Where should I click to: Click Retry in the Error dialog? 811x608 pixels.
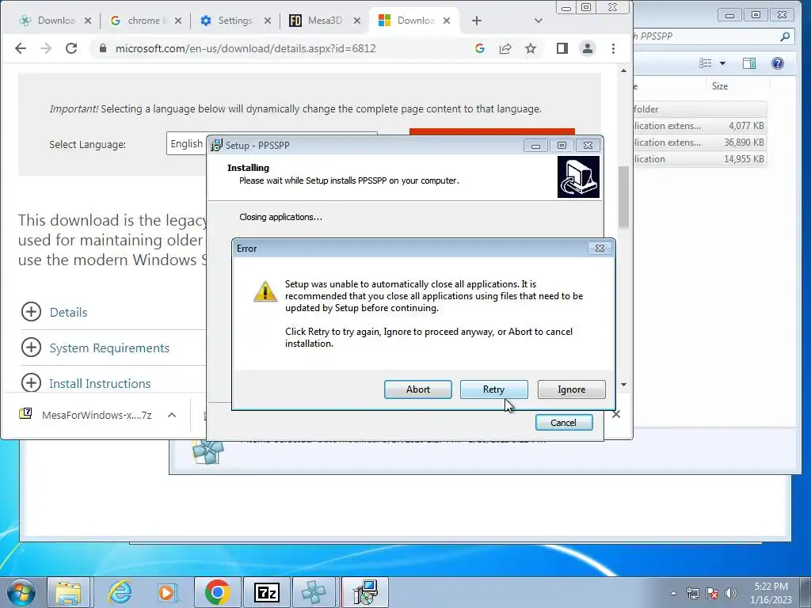click(493, 389)
